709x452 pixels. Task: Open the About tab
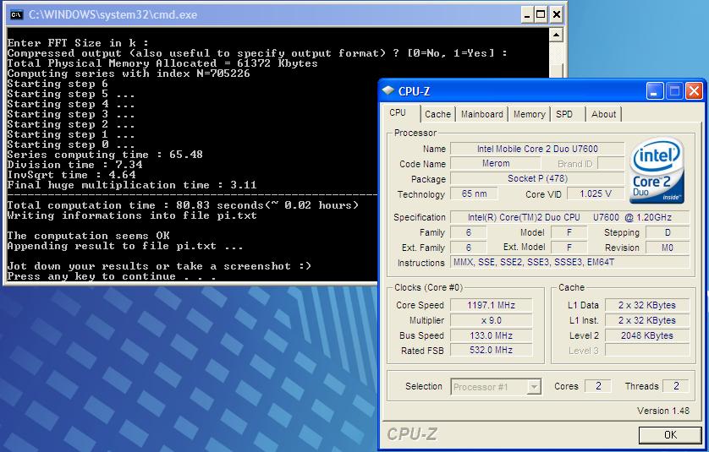(603, 114)
